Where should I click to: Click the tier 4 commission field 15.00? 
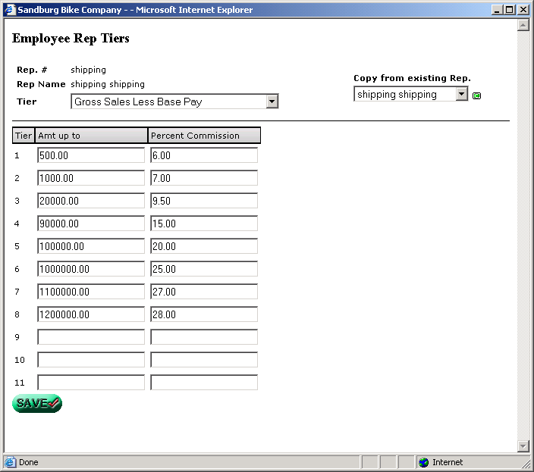pyautogui.click(x=204, y=223)
